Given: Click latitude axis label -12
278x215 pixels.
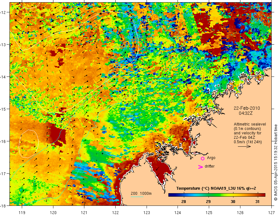Looking at the screenshot, I should click(3, 12).
